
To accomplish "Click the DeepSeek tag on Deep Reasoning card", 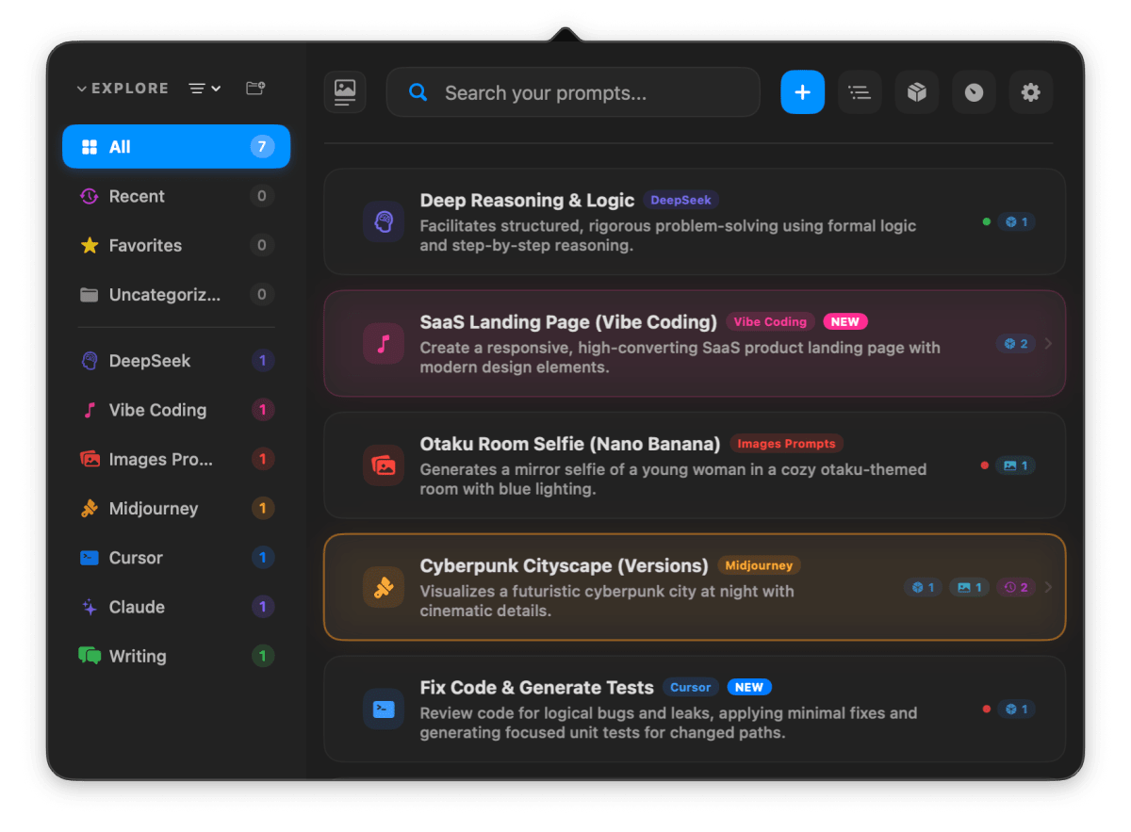I will coord(681,200).
